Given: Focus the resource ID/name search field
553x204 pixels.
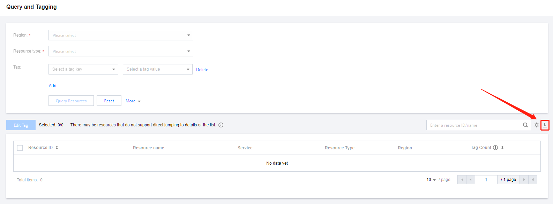Looking at the screenshot, I should (474, 125).
